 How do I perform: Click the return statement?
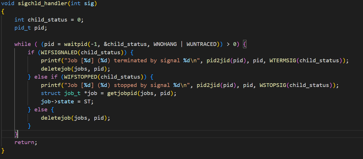coord(26,142)
